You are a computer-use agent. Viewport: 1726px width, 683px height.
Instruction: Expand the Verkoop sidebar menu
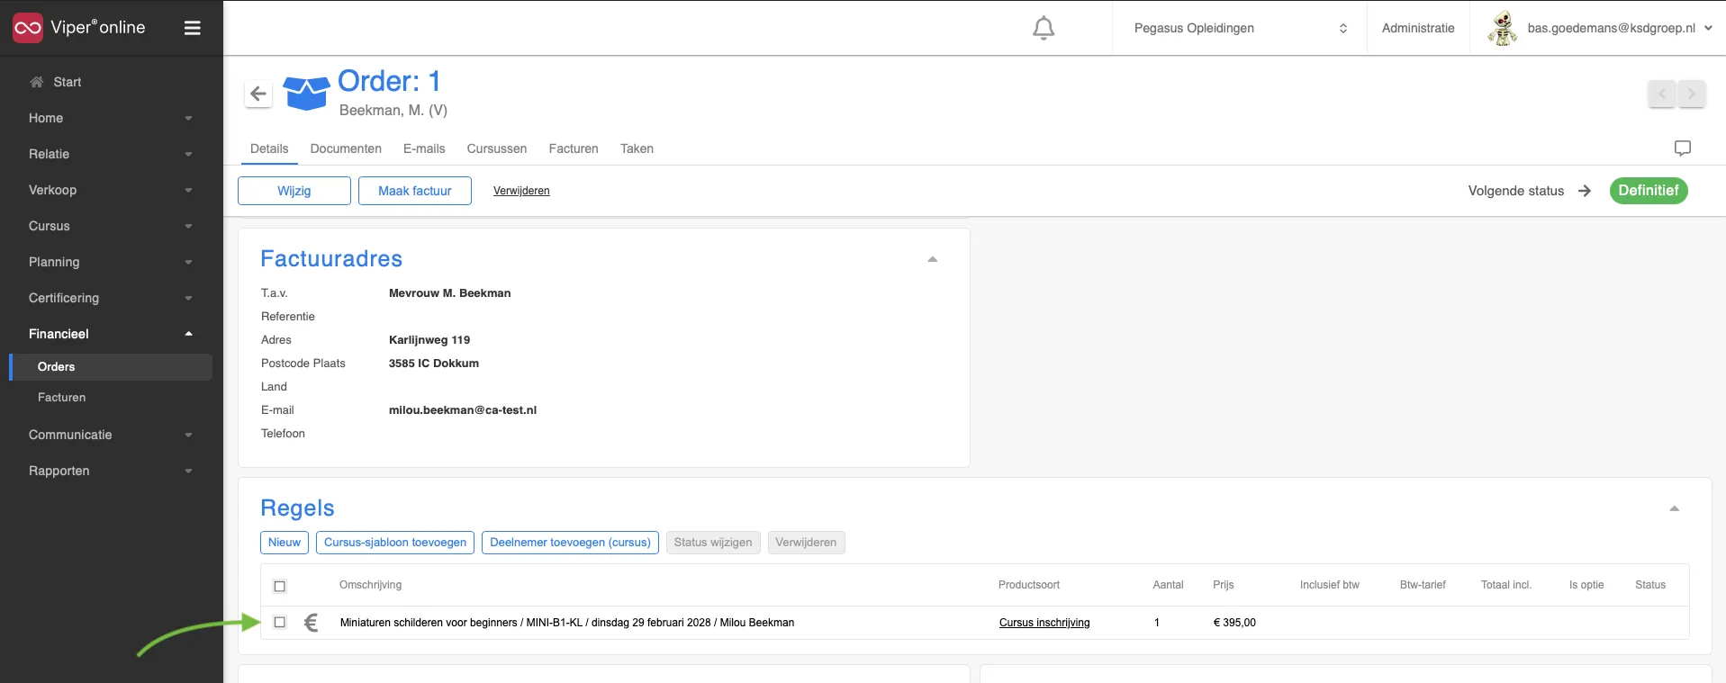pyautogui.click(x=112, y=190)
